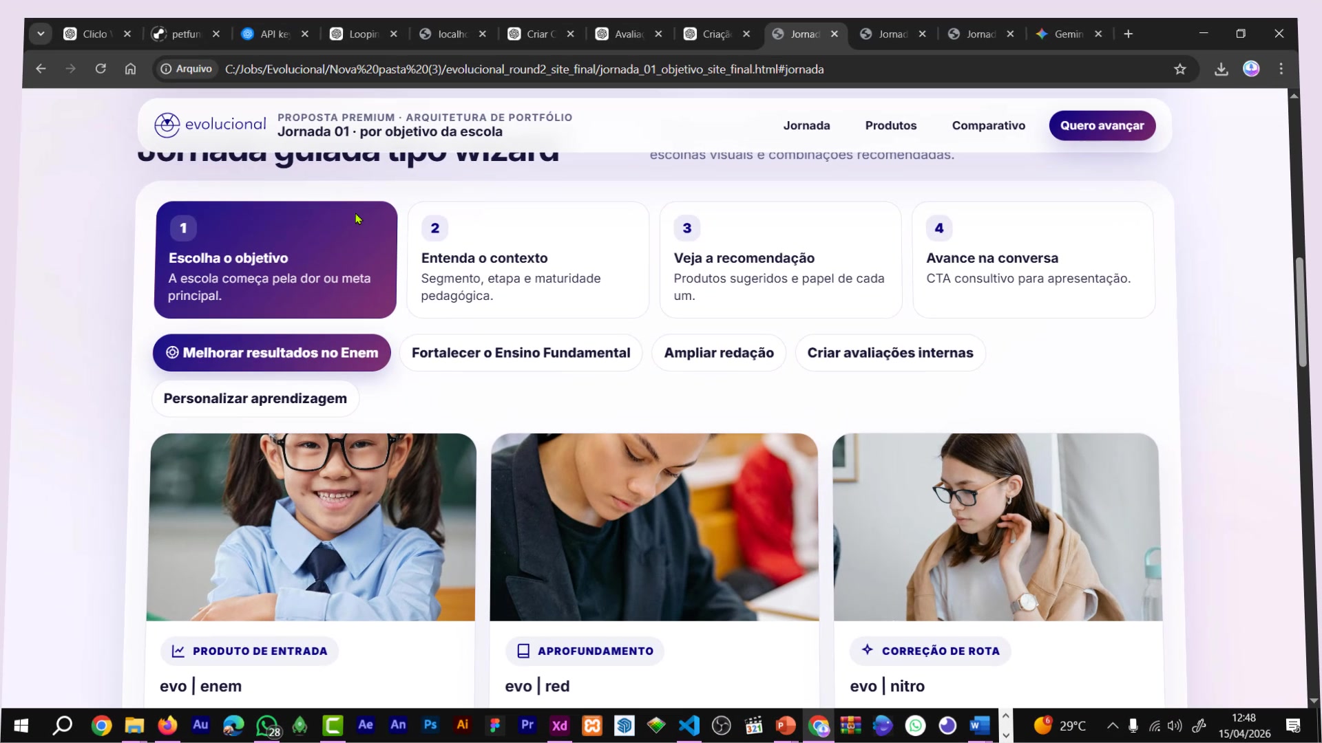Viewport: 1322px width, 743px height.
Task: Open the evo red card photo
Action: coord(654,527)
